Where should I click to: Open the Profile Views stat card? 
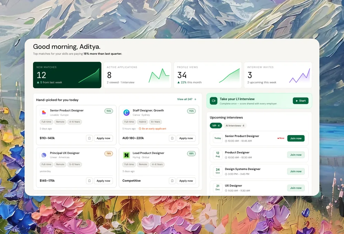pyautogui.click(x=207, y=75)
